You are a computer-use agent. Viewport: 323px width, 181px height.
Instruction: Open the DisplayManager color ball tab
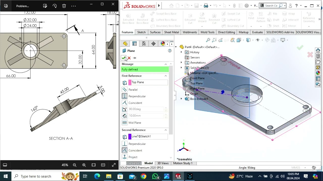point(163,44)
